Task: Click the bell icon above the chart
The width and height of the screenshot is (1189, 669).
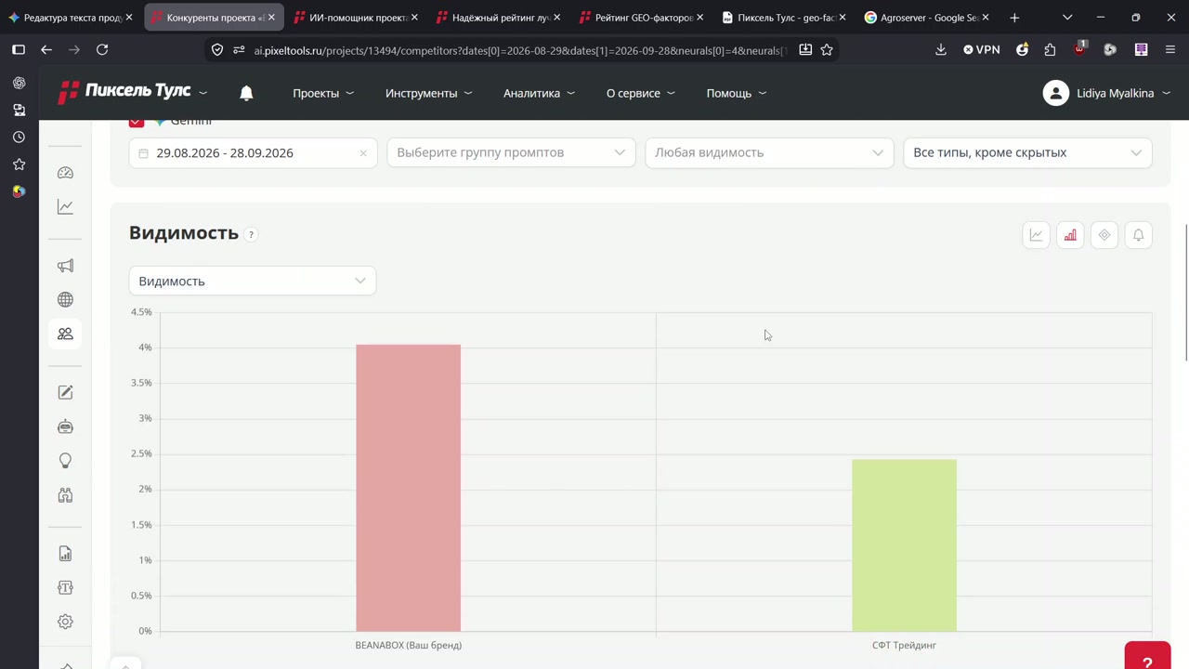Action: 1139,235
